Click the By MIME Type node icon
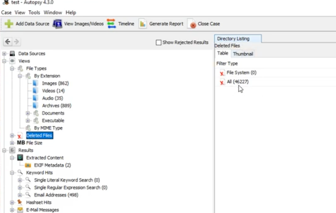This screenshot has height=213, width=336. [28, 128]
